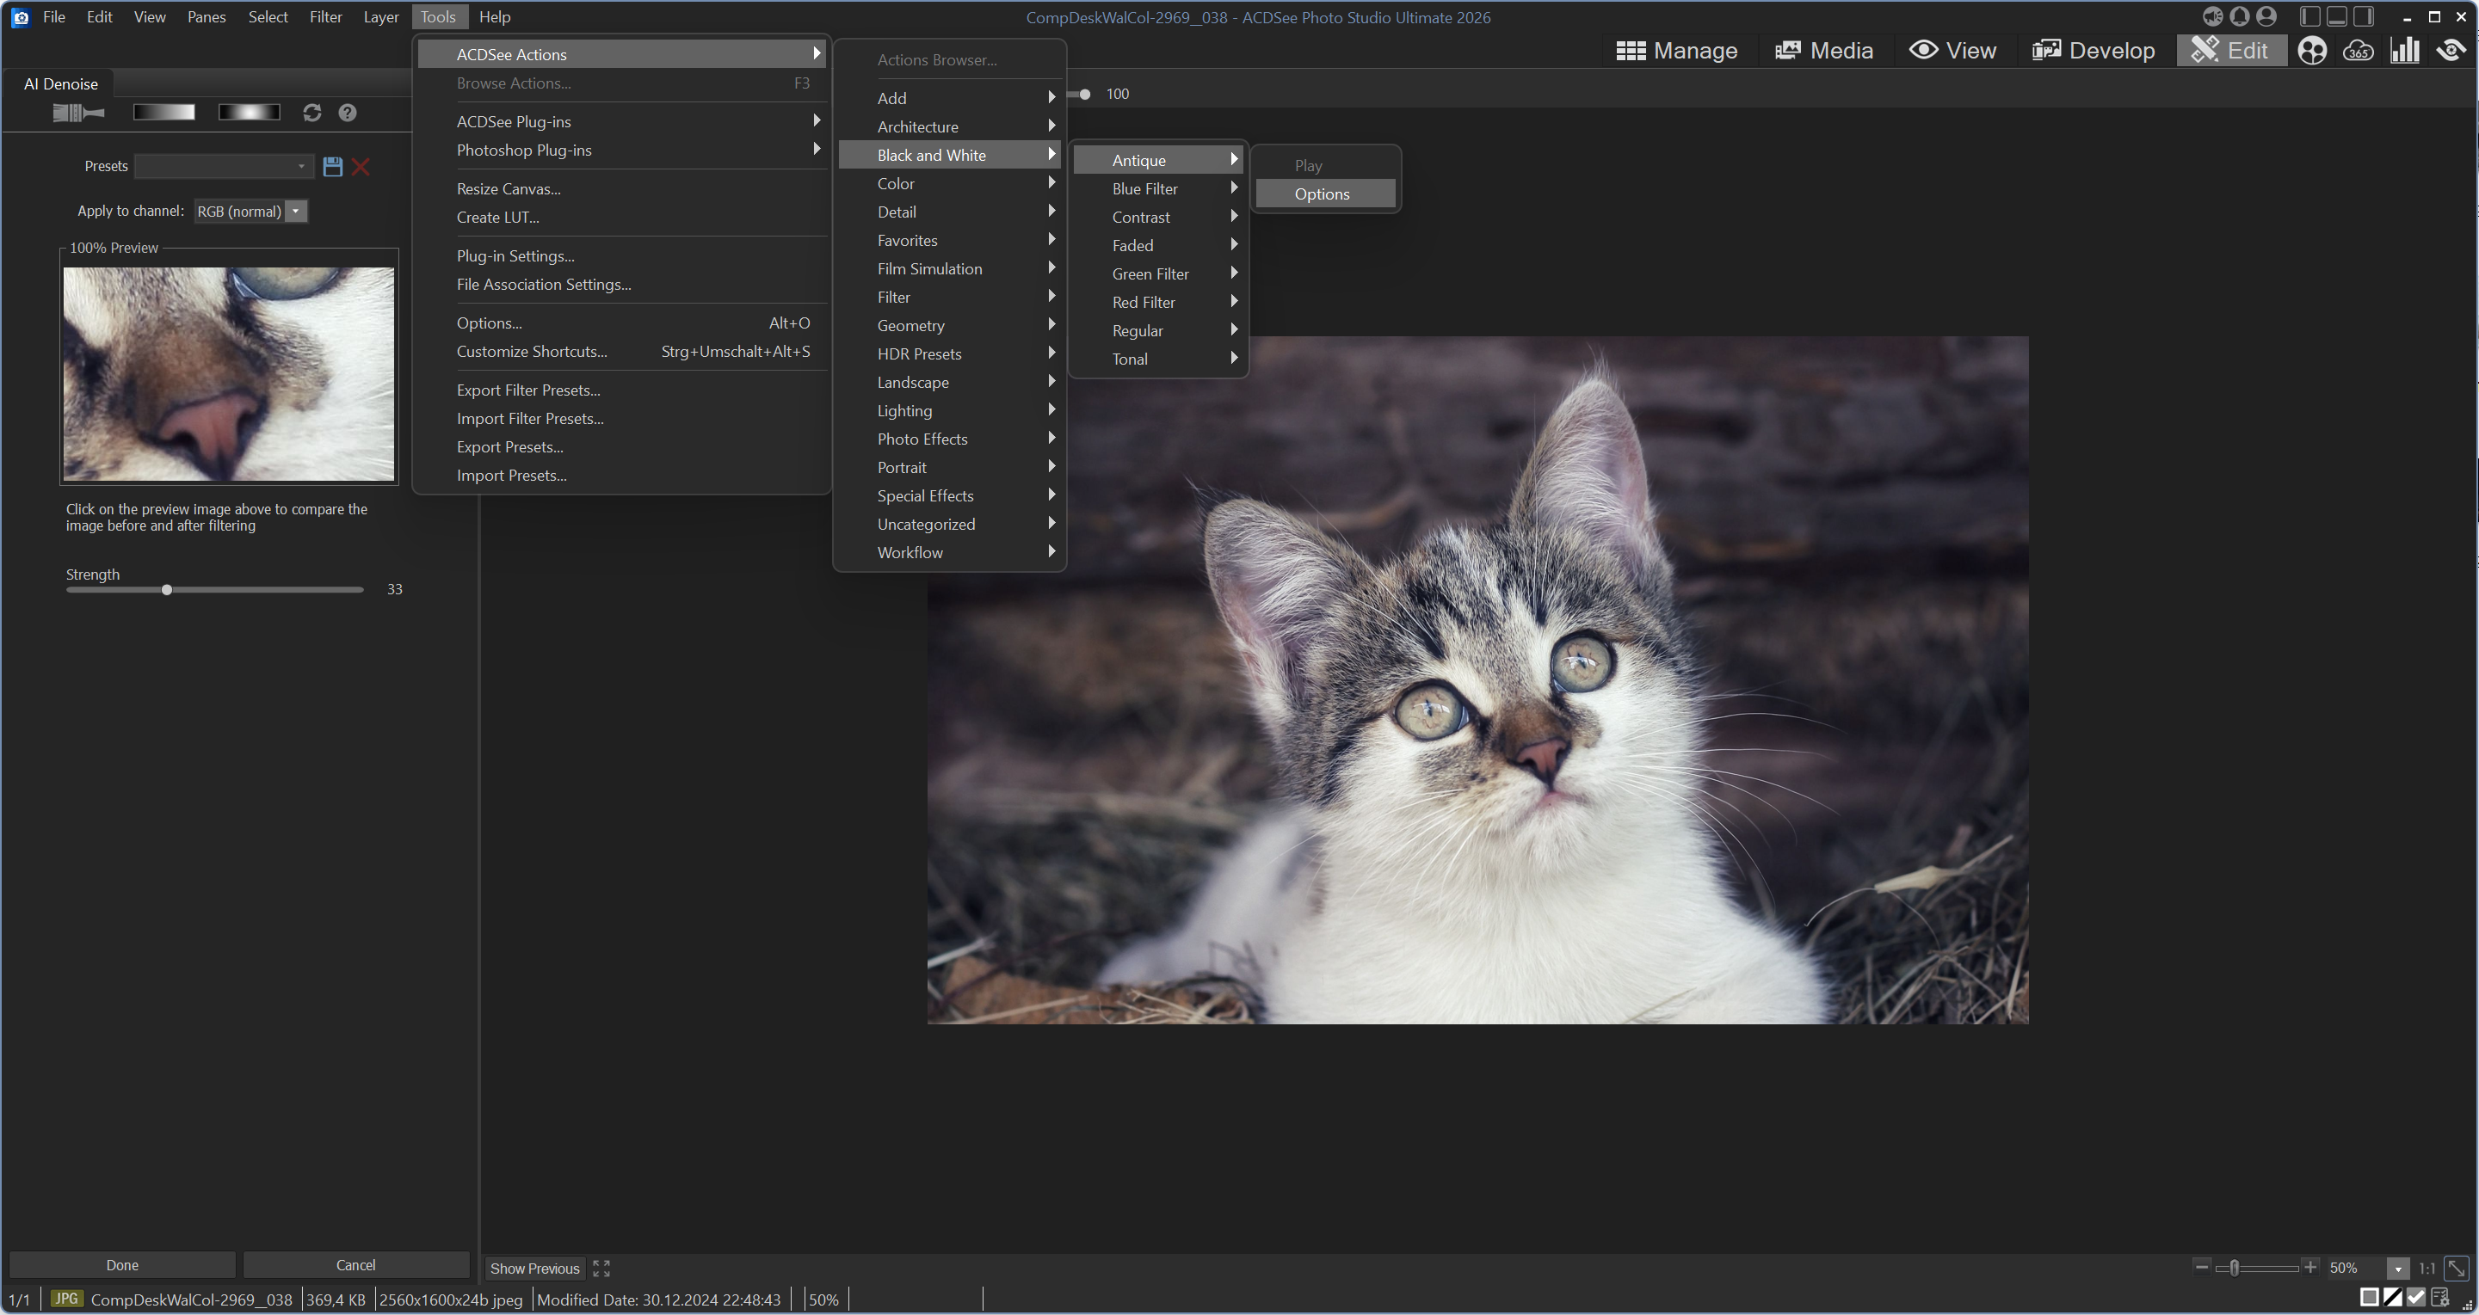Switch to Manage mode
2479x1315 pixels.
point(1676,50)
